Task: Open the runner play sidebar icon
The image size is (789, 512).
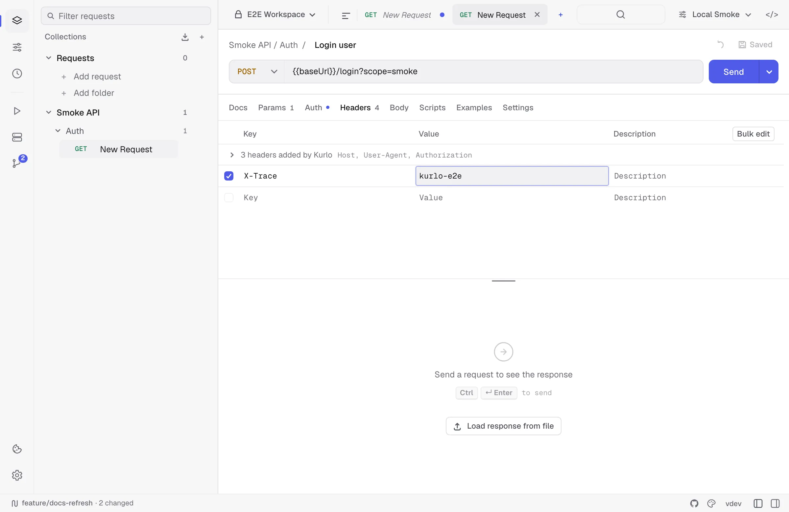Action: click(17, 111)
